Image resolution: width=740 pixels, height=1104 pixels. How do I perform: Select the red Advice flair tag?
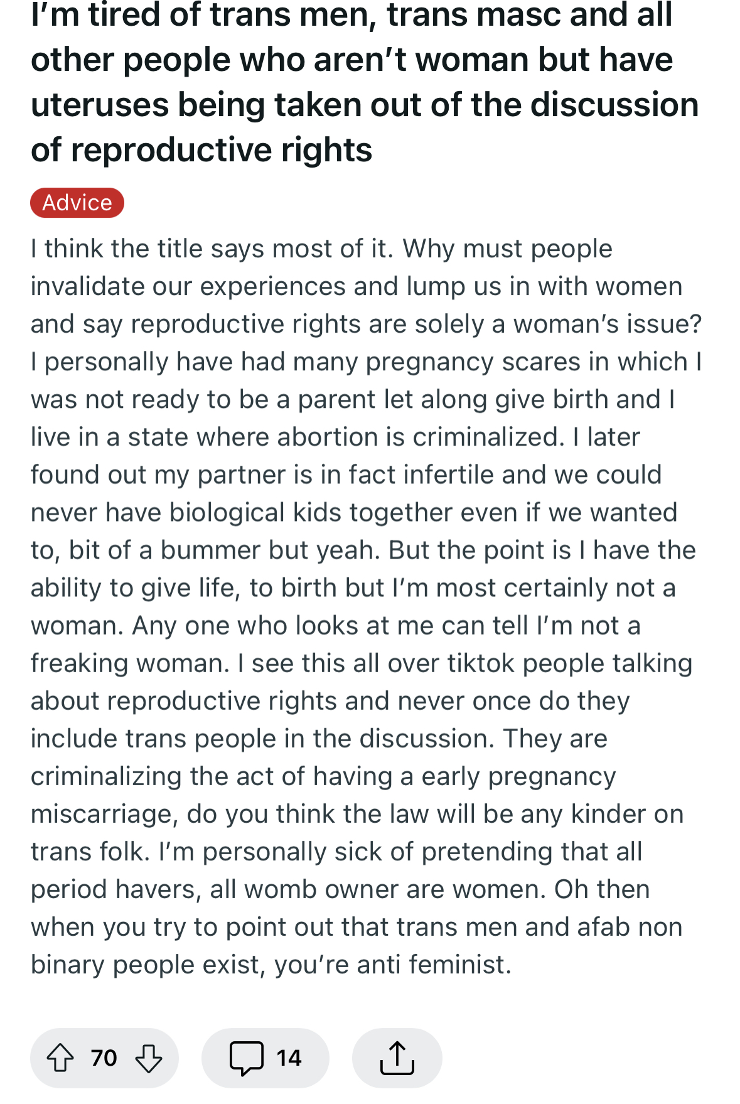pyautogui.click(x=77, y=203)
